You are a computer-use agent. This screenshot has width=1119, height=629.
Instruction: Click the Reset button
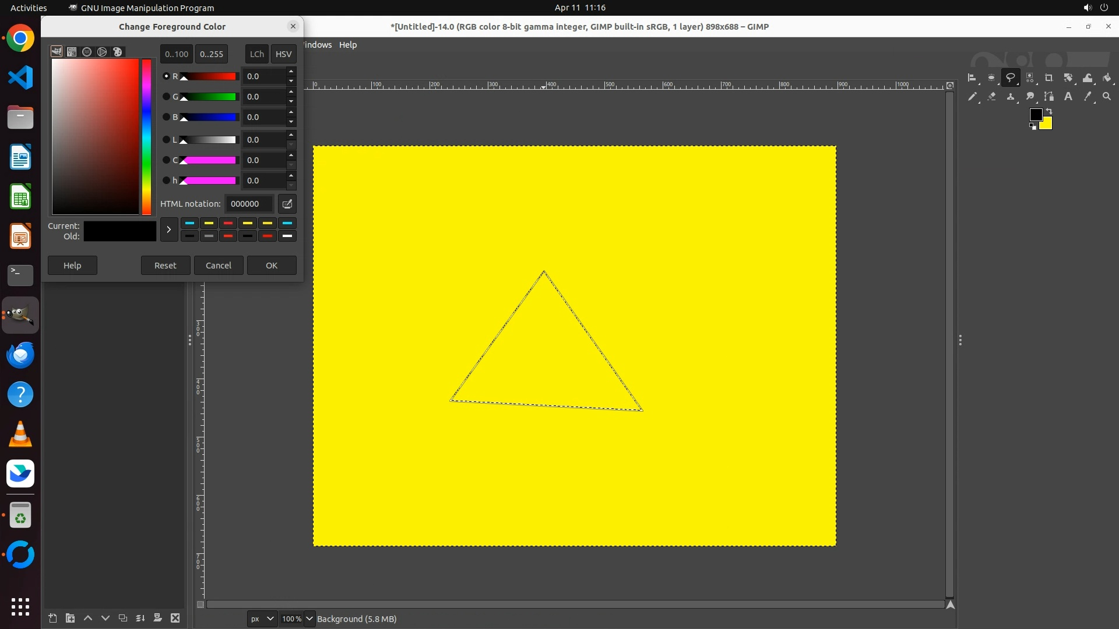(x=165, y=265)
